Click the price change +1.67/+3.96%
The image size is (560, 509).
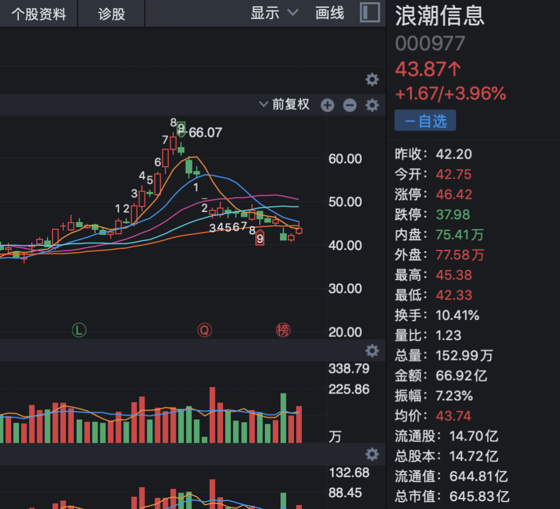pos(451,94)
